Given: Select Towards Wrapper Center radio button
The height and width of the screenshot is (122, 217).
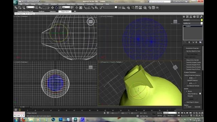Looking at the screenshot, I should pyautogui.click(x=185, y=62).
